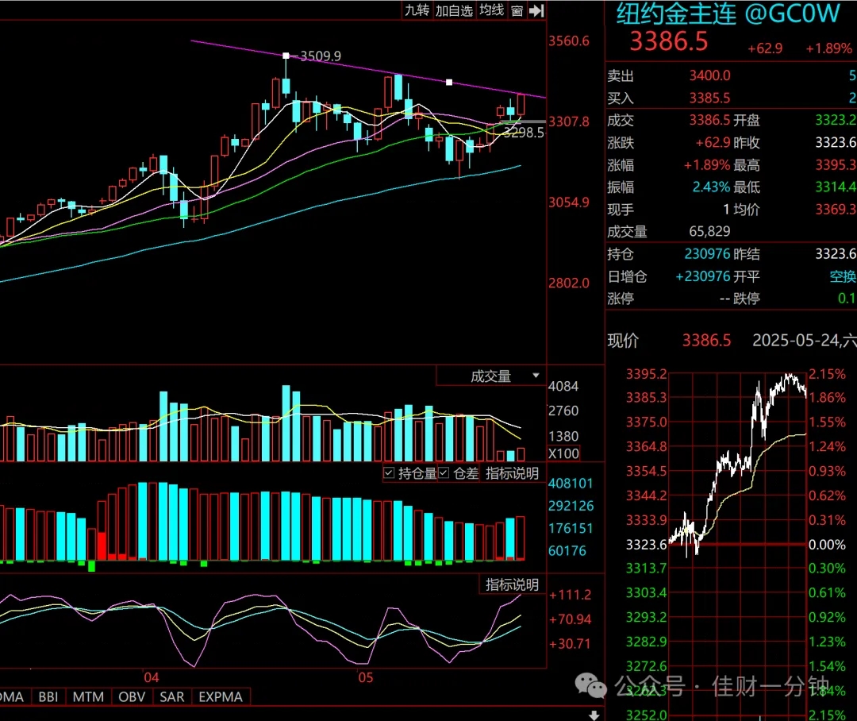
Task: Click the 九转 indicator button
Action: click(417, 10)
